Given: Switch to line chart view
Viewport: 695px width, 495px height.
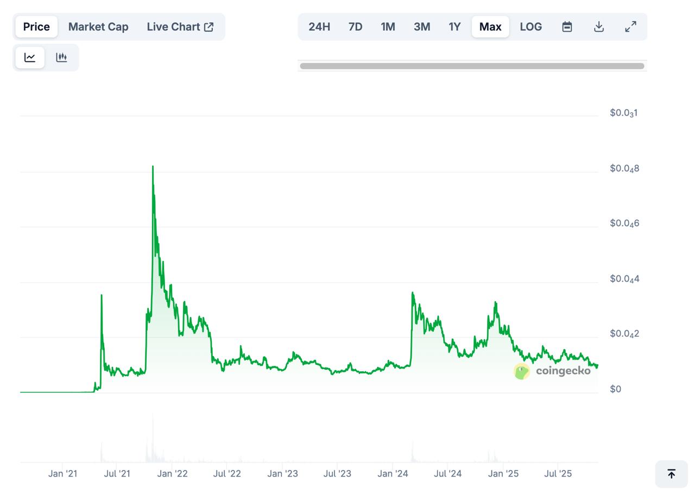Looking at the screenshot, I should click(x=30, y=58).
